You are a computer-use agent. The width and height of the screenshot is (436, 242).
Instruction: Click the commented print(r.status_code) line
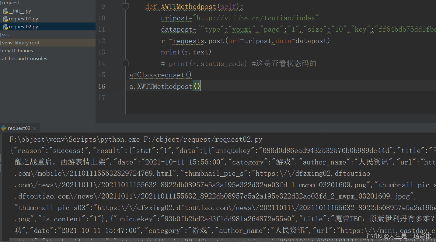[x=239, y=63]
